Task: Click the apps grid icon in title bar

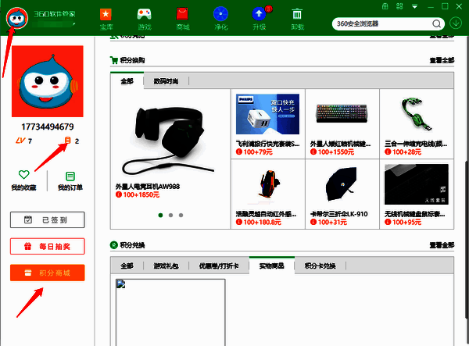Action: click(399, 6)
